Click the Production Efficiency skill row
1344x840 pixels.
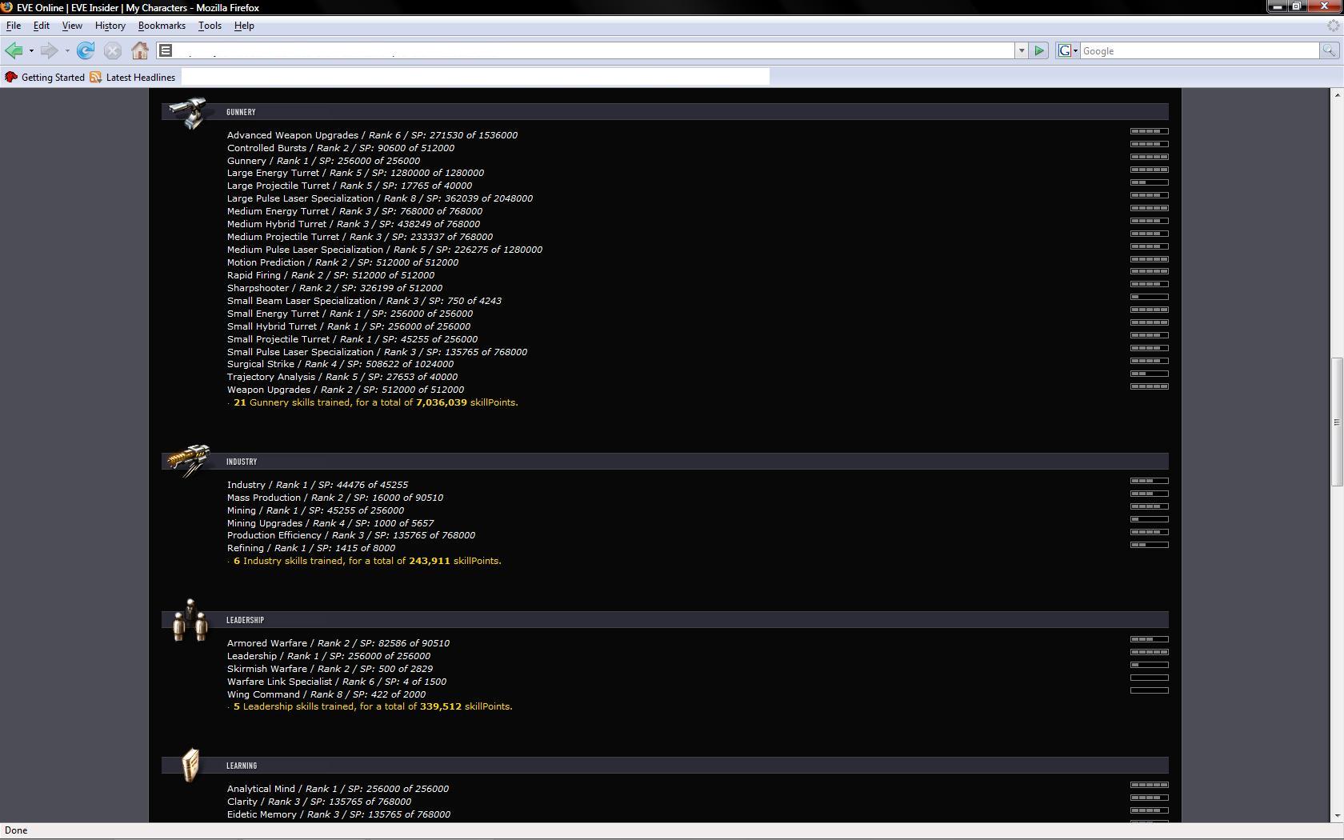coord(351,535)
